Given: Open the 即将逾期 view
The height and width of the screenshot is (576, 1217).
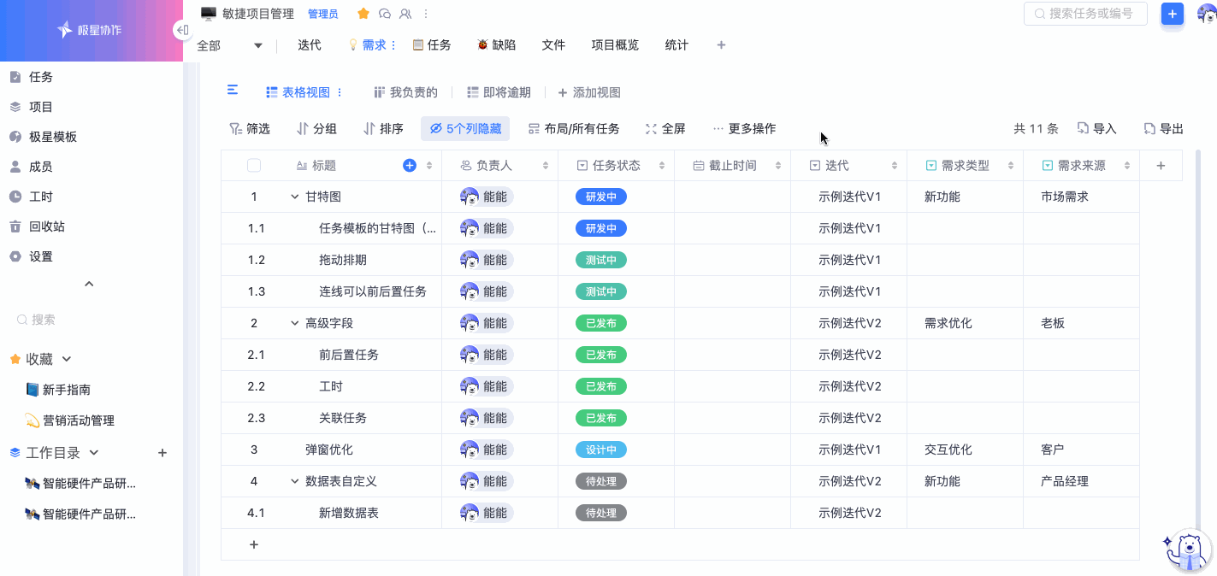Looking at the screenshot, I should tap(499, 92).
